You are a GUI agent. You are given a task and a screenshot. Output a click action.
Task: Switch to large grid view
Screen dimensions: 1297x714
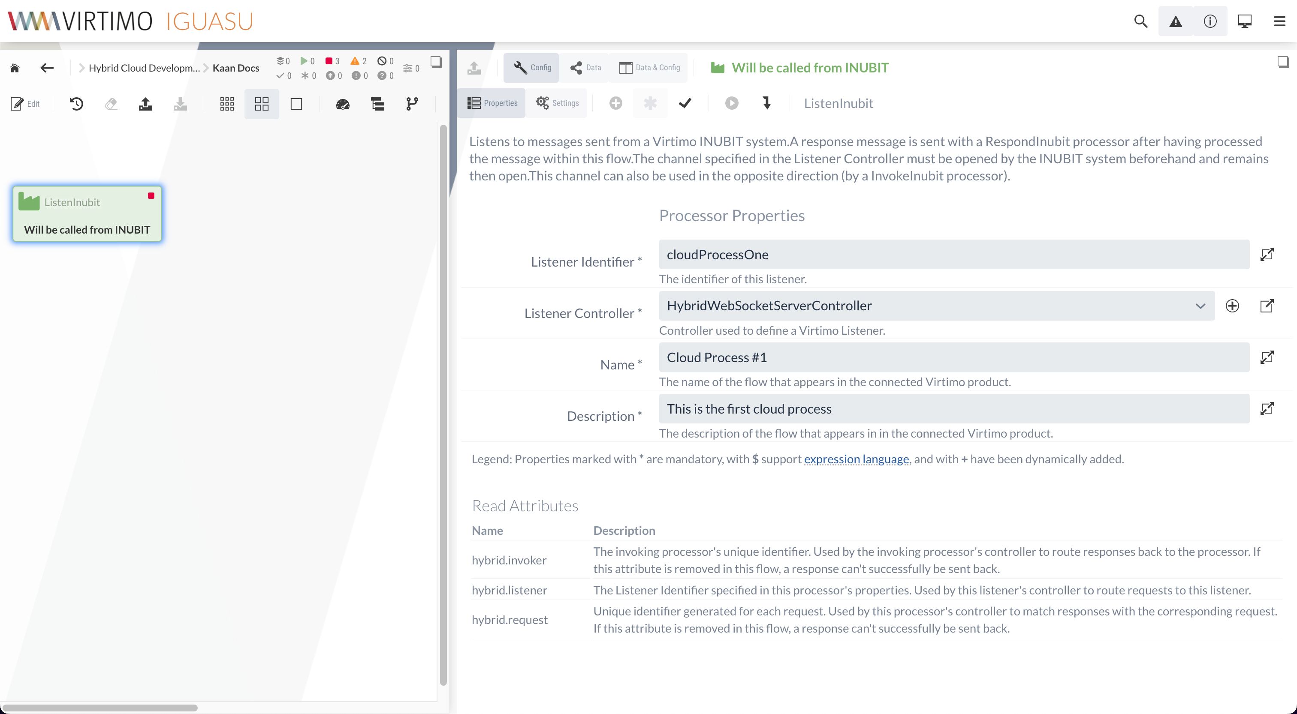261,104
